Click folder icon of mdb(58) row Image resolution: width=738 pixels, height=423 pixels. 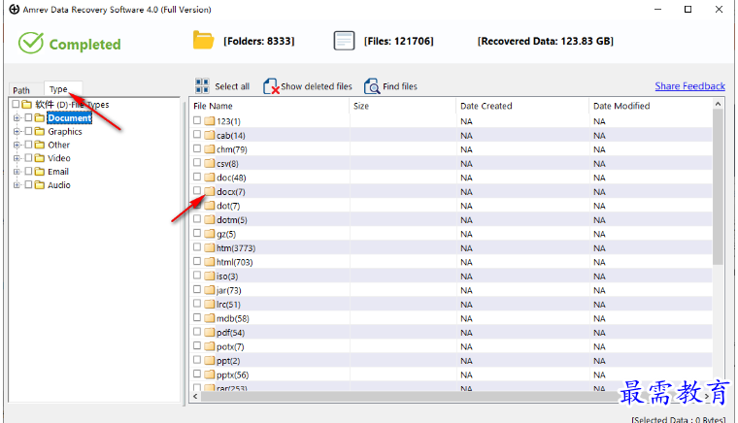210,318
